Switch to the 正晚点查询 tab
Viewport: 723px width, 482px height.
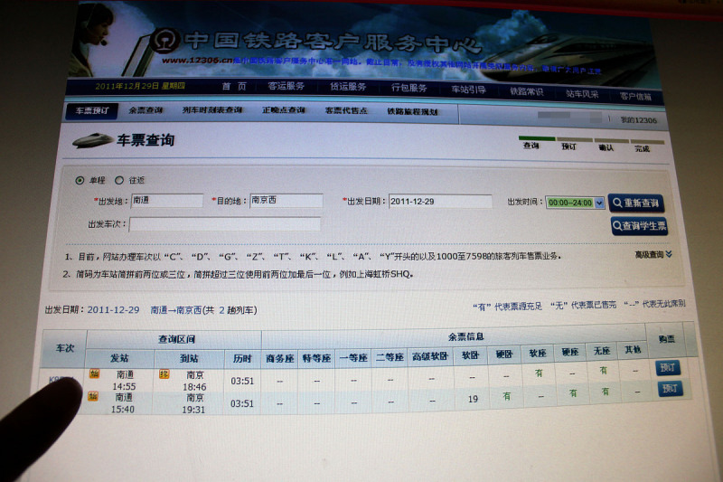[x=284, y=110]
